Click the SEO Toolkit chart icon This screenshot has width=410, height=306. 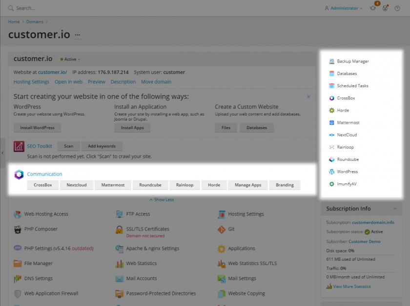[x=19, y=147]
